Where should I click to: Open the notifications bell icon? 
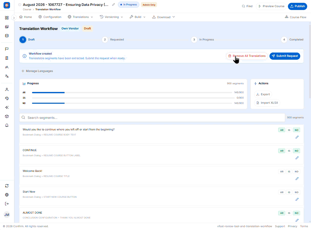[7, 125]
